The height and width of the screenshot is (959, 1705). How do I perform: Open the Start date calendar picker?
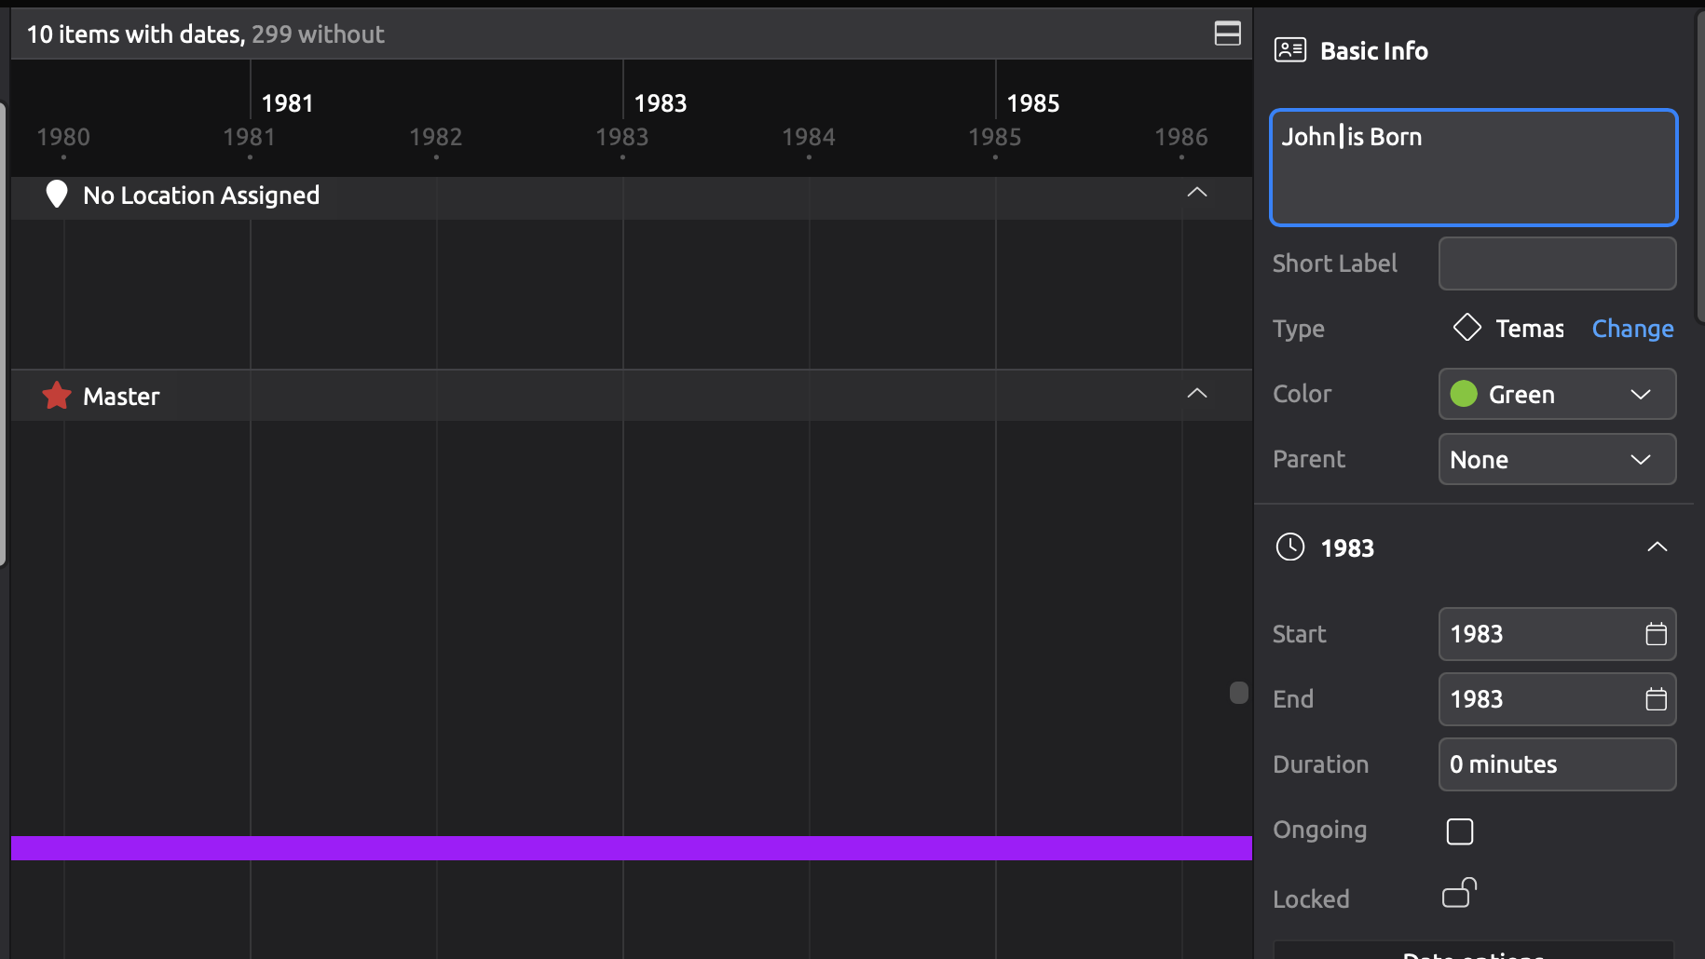pyautogui.click(x=1656, y=634)
